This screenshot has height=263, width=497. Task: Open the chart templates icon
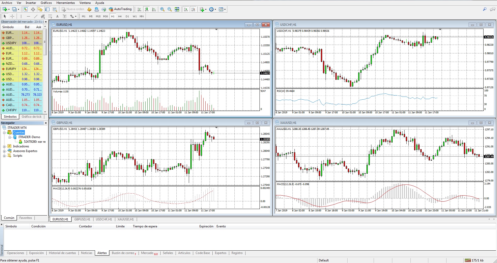221,9
